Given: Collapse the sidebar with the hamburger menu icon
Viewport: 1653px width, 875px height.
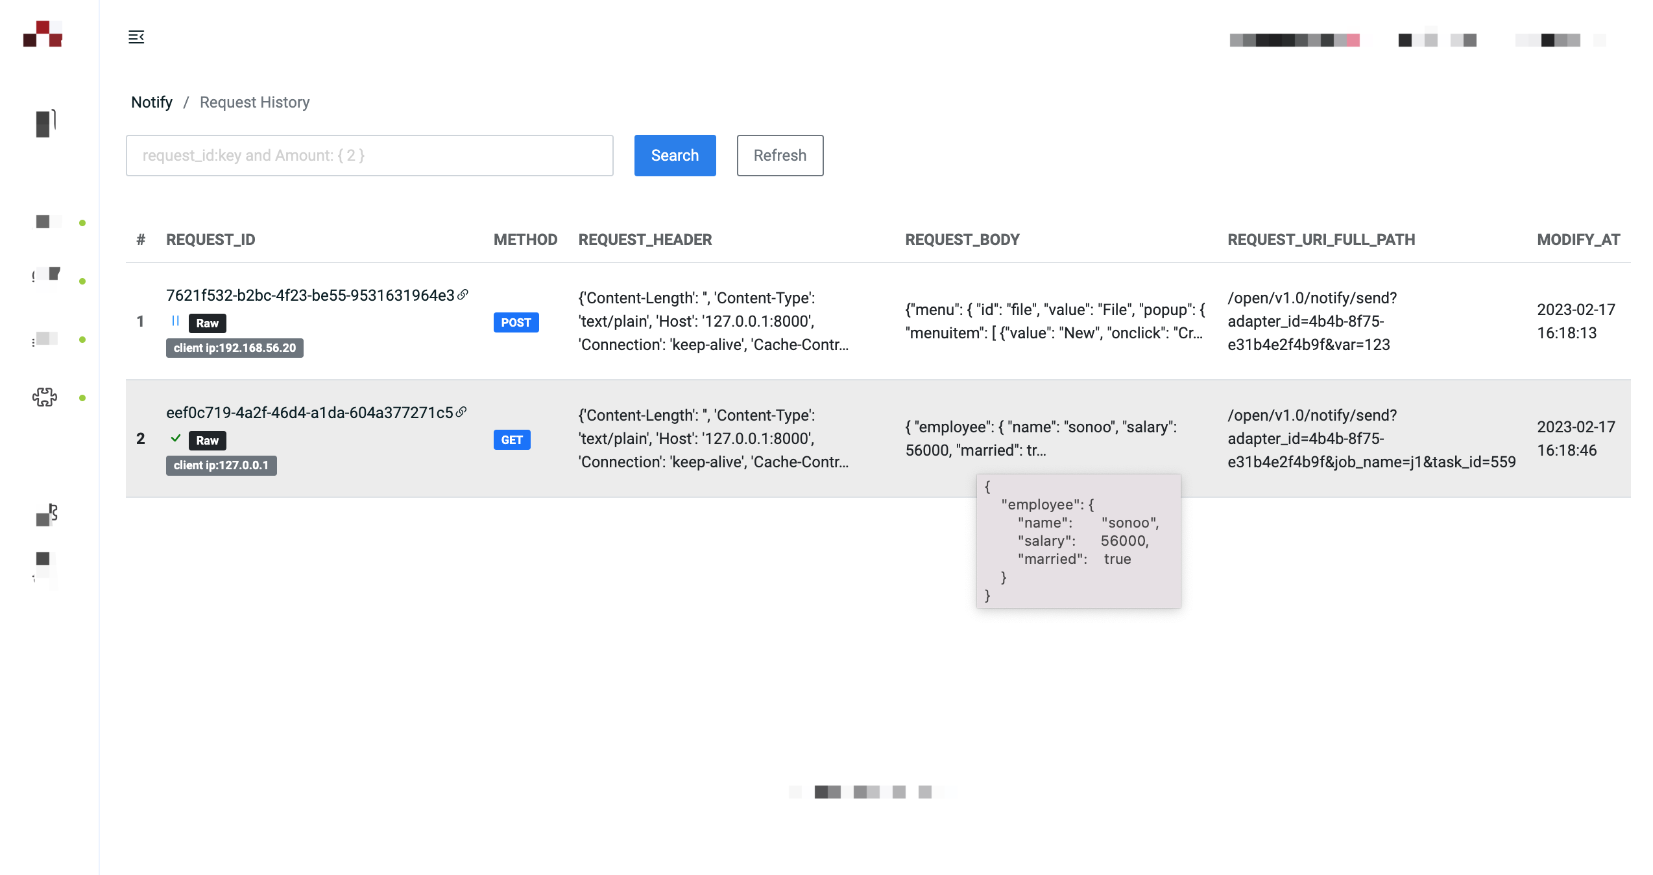Looking at the screenshot, I should [x=136, y=37].
